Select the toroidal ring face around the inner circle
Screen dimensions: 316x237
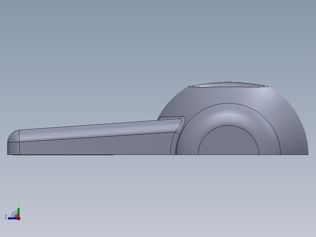228,114
